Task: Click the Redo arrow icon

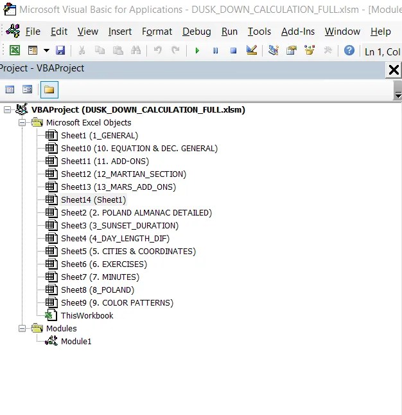Action: (x=175, y=50)
